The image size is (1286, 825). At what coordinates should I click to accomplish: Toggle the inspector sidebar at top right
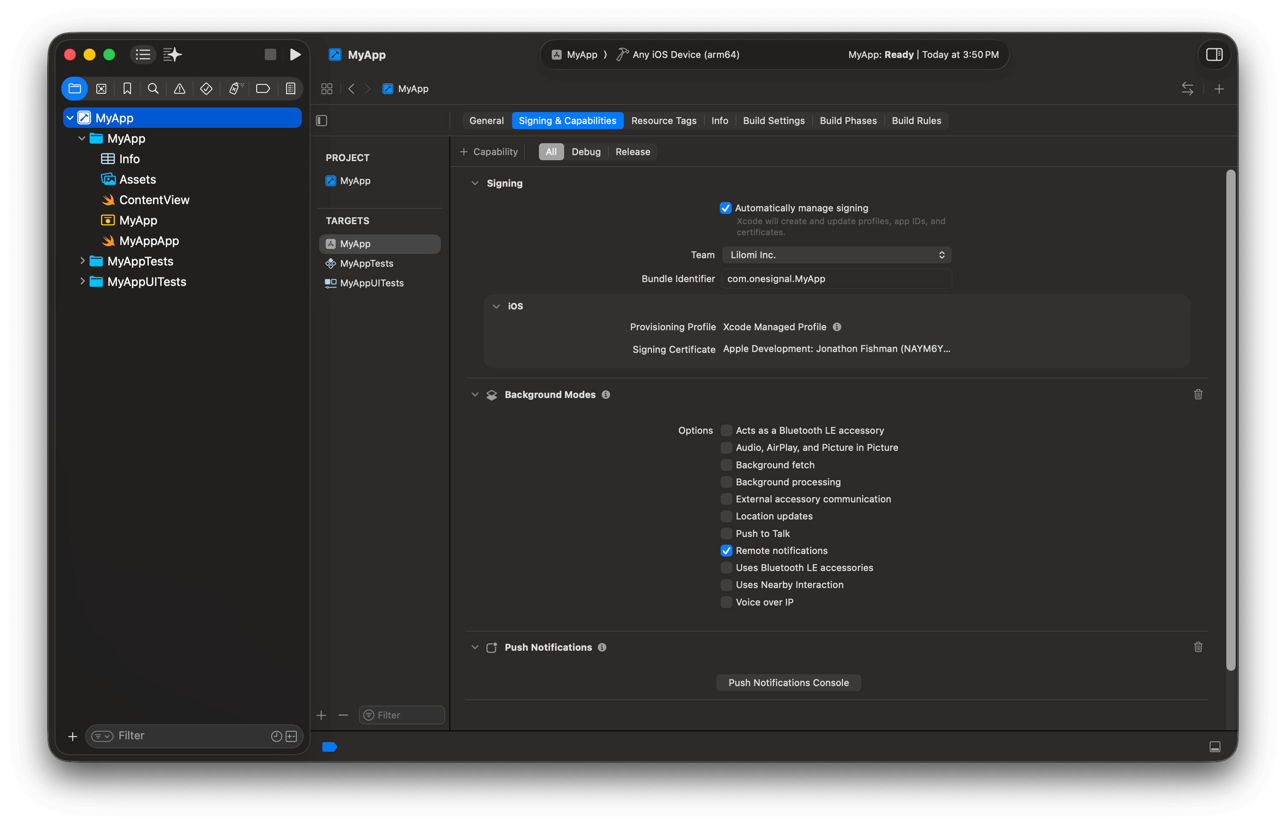coord(1214,55)
